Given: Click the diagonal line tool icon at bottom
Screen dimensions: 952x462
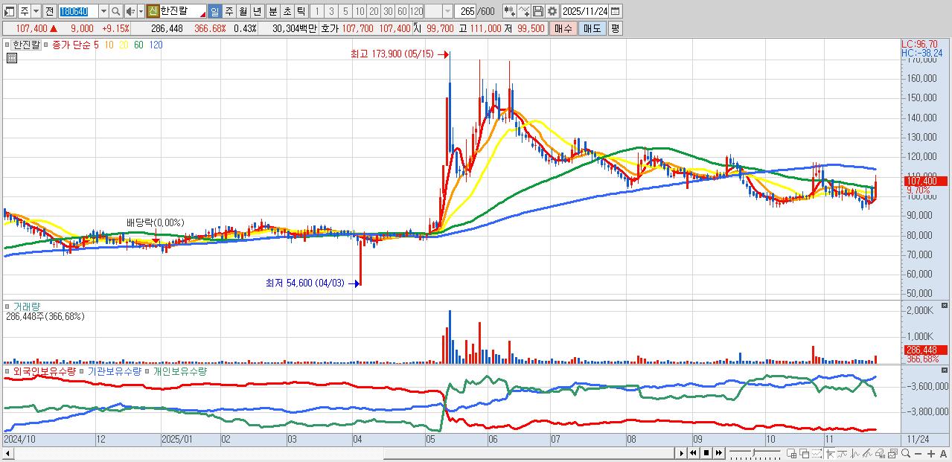Looking at the screenshot, I should 867,453.
